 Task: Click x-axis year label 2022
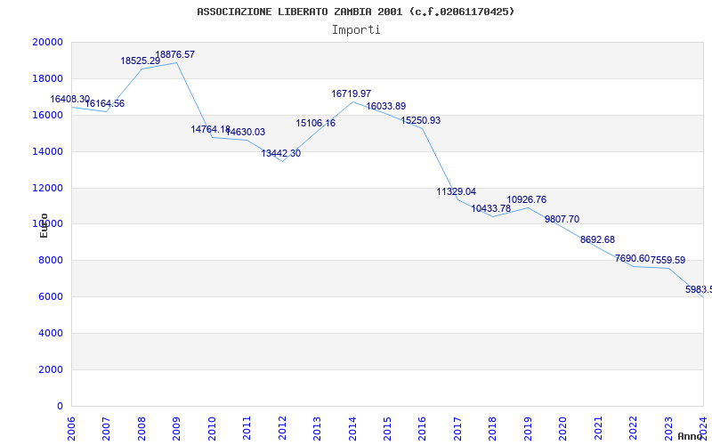633,428
